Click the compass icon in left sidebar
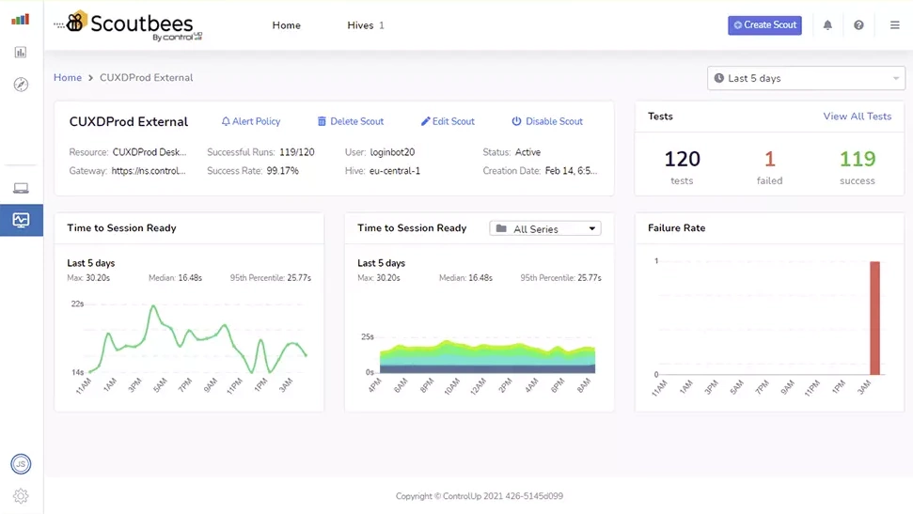This screenshot has height=514, width=913. tap(21, 85)
